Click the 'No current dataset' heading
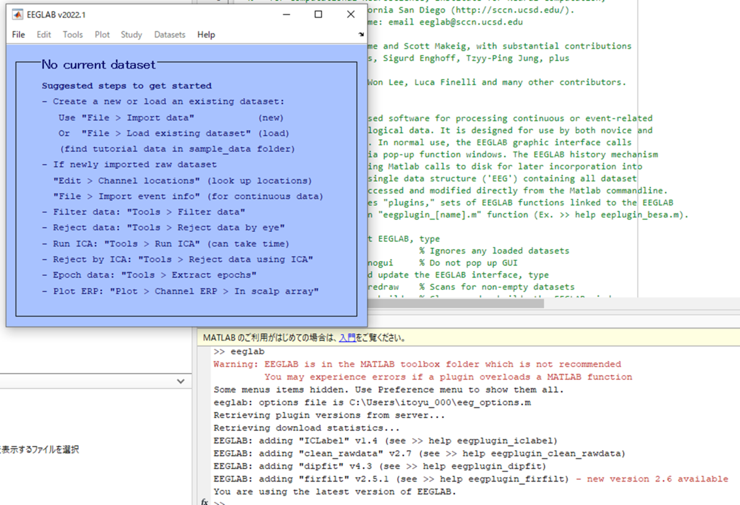The image size is (740, 505). [x=99, y=64]
